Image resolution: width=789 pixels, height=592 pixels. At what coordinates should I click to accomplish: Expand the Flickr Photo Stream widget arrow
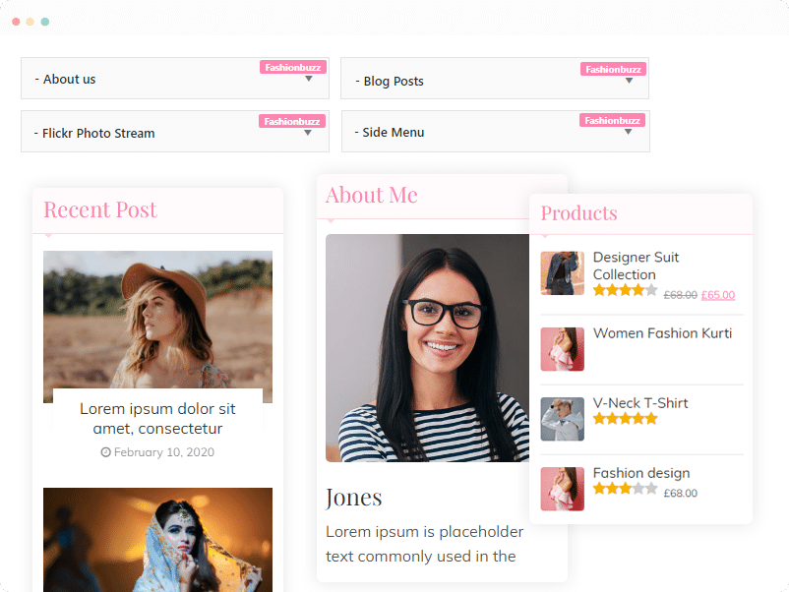(308, 133)
